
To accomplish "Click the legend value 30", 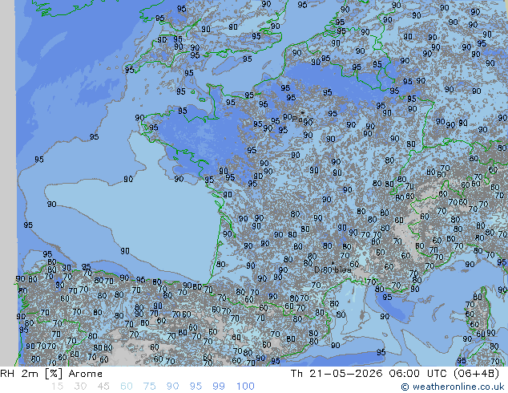I will click(80, 387).
